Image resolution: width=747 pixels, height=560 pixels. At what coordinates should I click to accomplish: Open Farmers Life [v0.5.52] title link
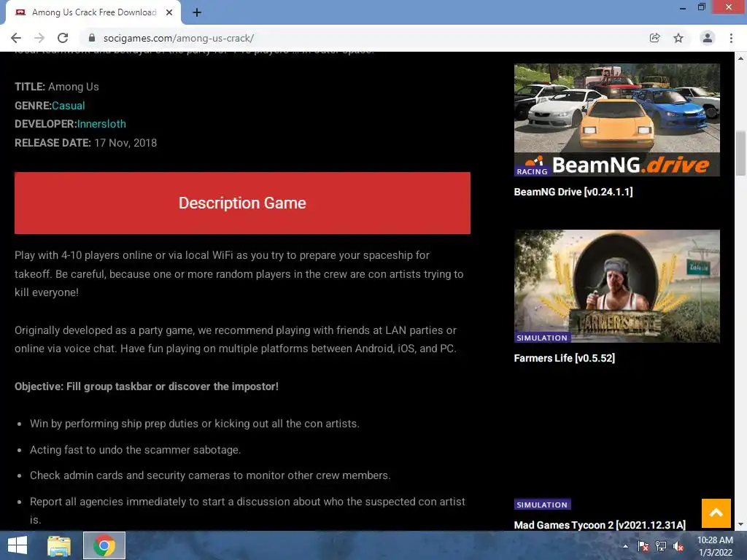tap(564, 358)
